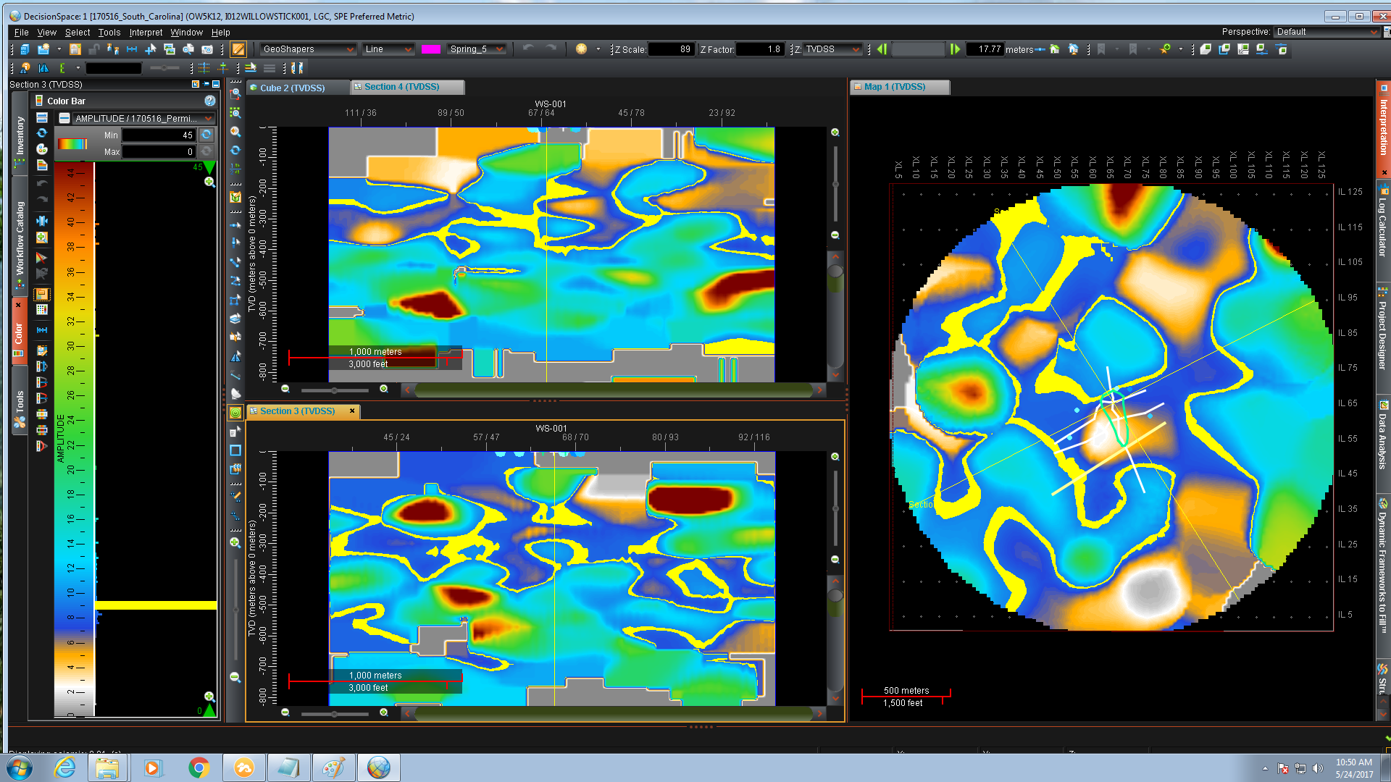Screen dimensions: 1391x782
Task: Zoom in Section 4 with top-right magnifier
Action: click(835, 133)
